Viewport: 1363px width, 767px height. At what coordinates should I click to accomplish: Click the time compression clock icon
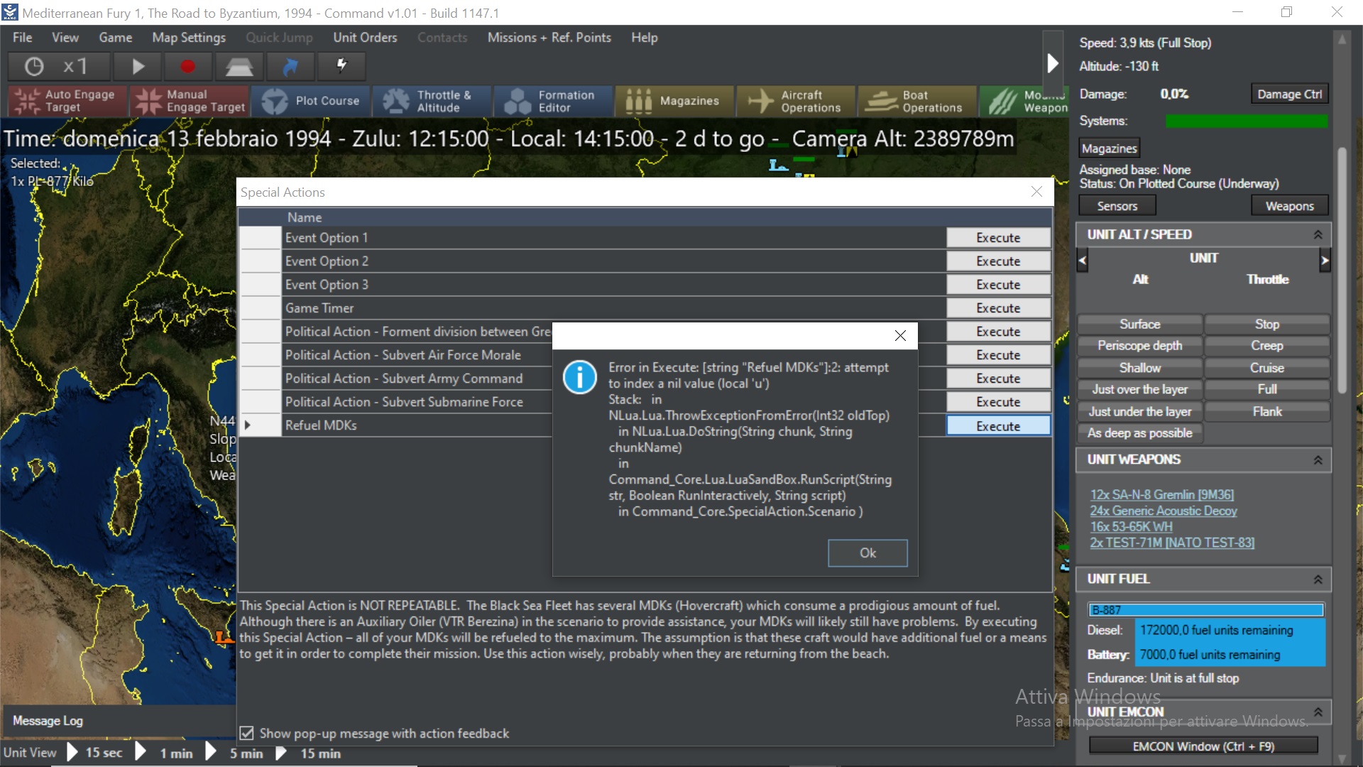(34, 67)
